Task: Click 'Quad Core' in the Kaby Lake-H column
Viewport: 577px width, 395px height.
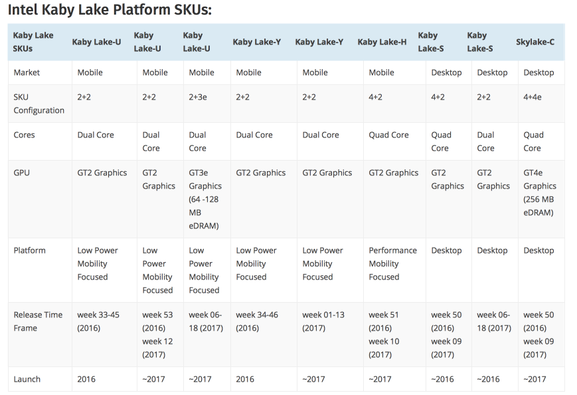Action: click(x=388, y=135)
